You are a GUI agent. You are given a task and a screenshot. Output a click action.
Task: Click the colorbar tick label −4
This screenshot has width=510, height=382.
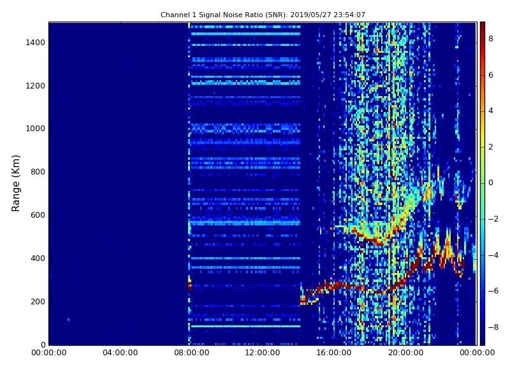493,255
